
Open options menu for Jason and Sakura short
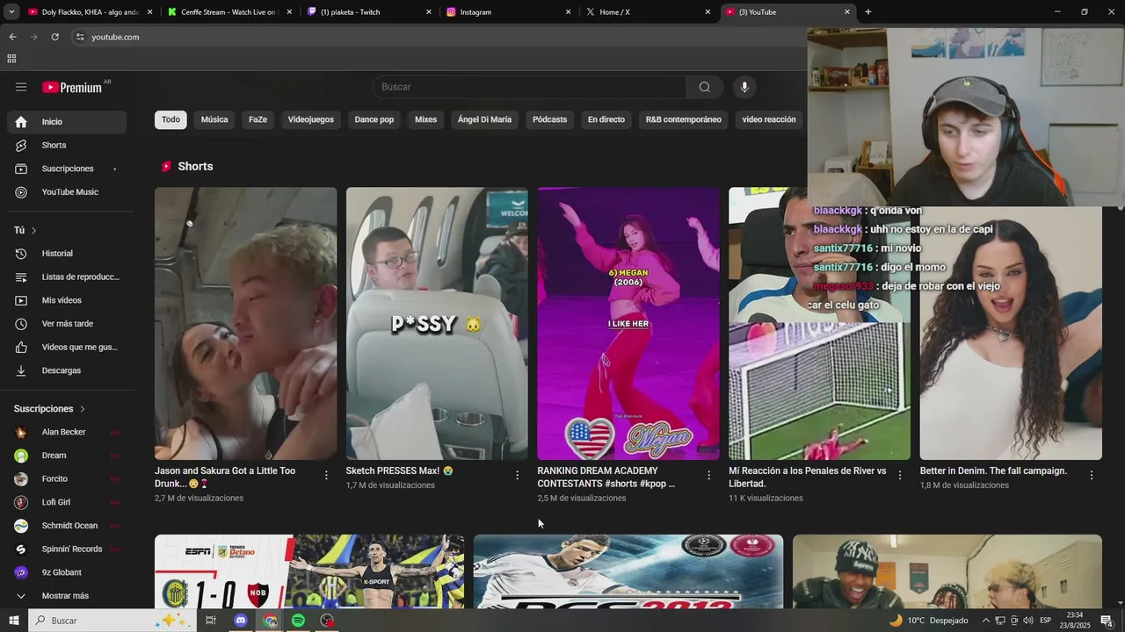pos(326,475)
